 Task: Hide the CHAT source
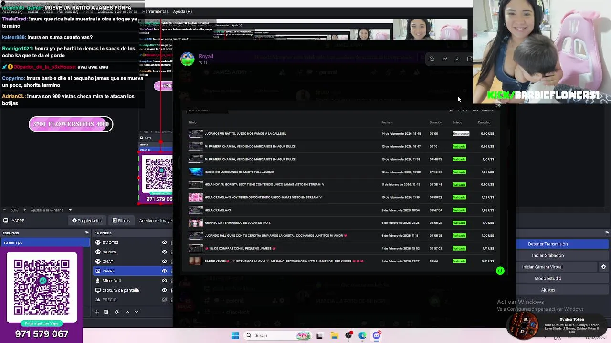pos(164,262)
